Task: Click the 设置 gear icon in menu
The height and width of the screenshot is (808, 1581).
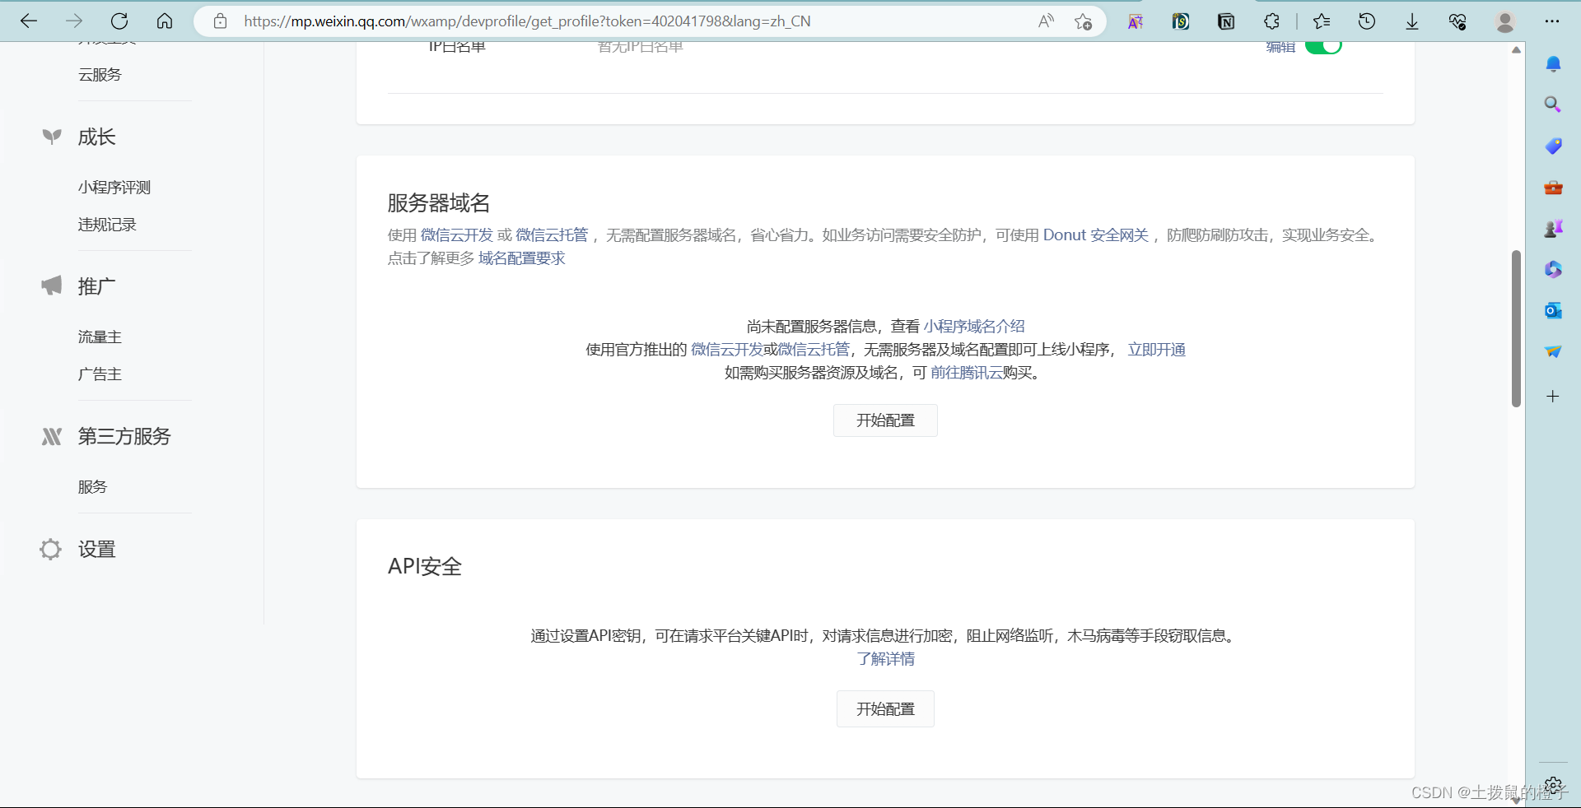Action: pyautogui.click(x=50, y=549)
